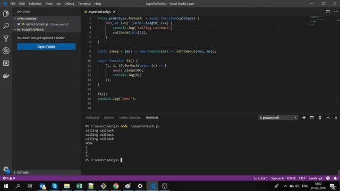Screen dimensions: 340x191
Task: Open the Search view in activity bar
Action: point(6,26)
